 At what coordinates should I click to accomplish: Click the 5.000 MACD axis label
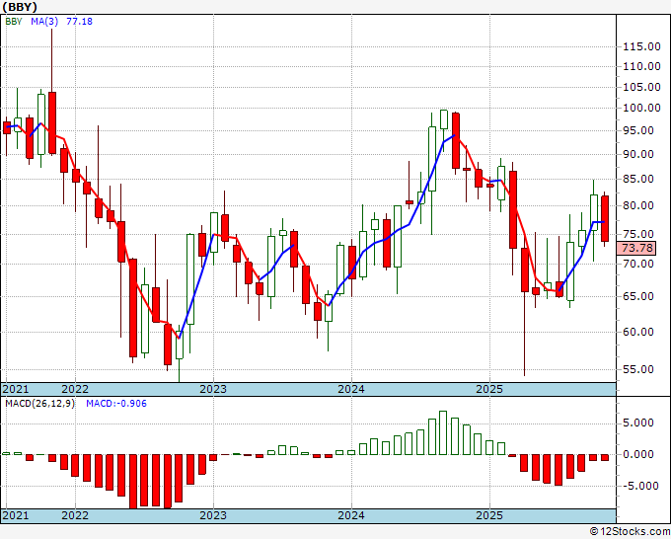[637, 423]
